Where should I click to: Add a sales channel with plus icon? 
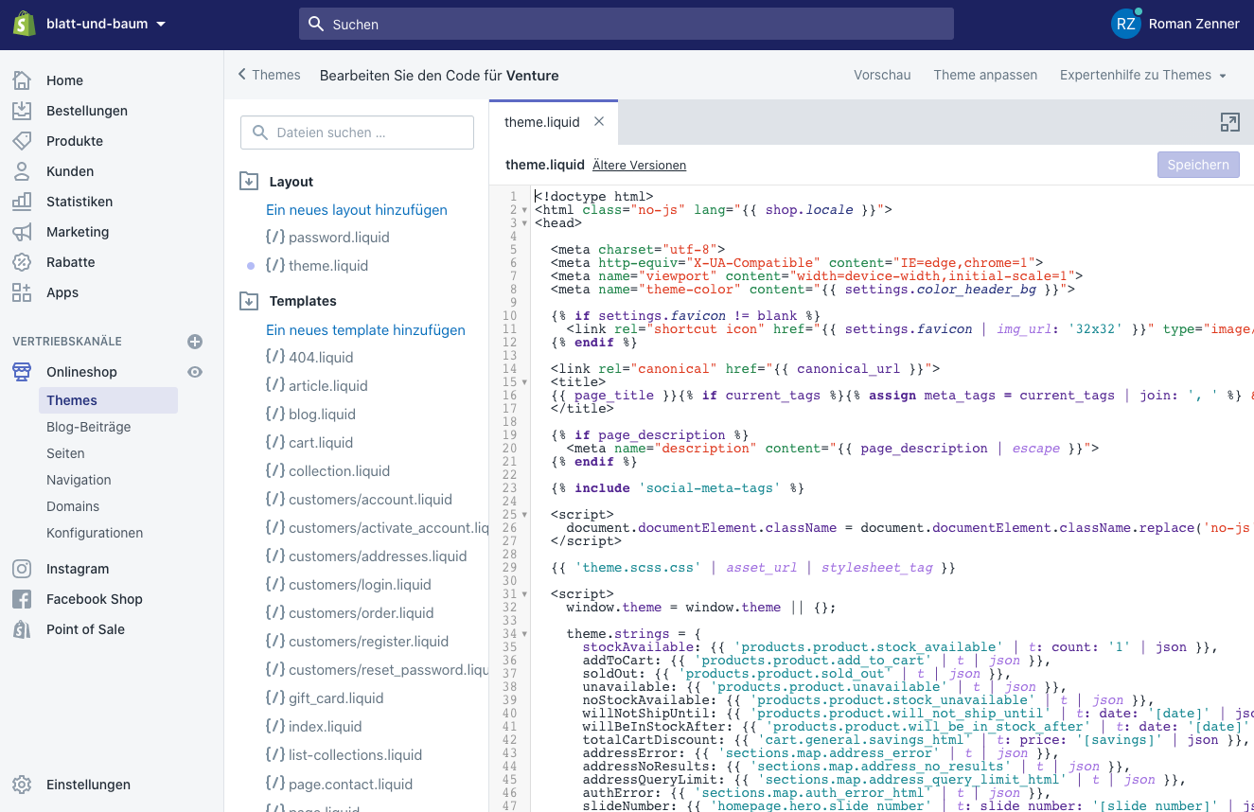tap(195, 342)
